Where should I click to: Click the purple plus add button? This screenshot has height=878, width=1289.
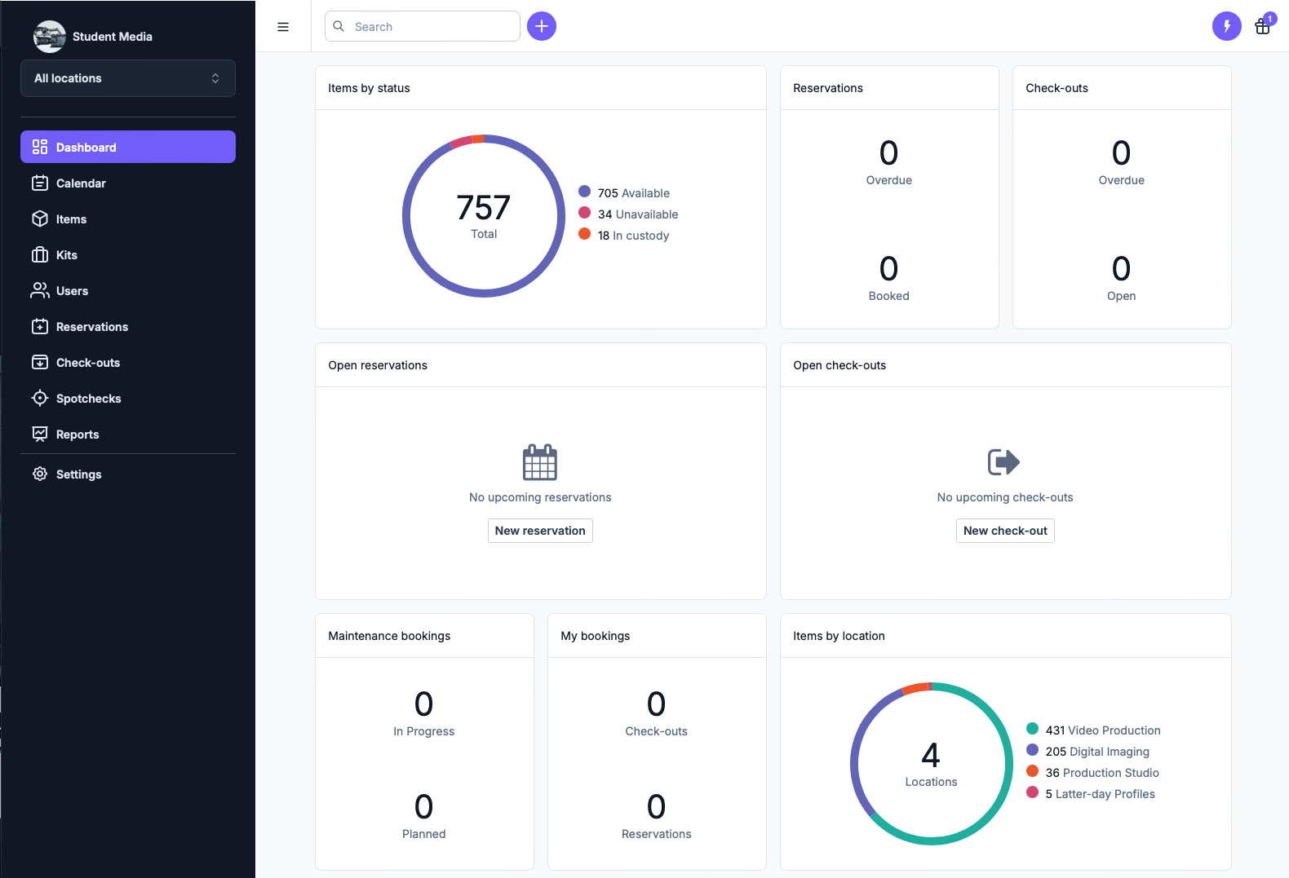point(542,26)
